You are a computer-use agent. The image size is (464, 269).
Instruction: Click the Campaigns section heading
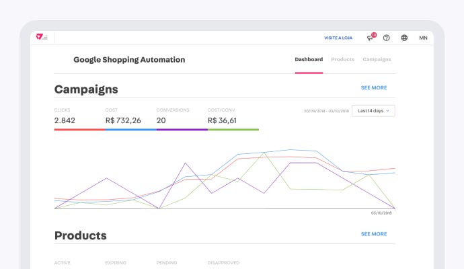click(86, 89)
